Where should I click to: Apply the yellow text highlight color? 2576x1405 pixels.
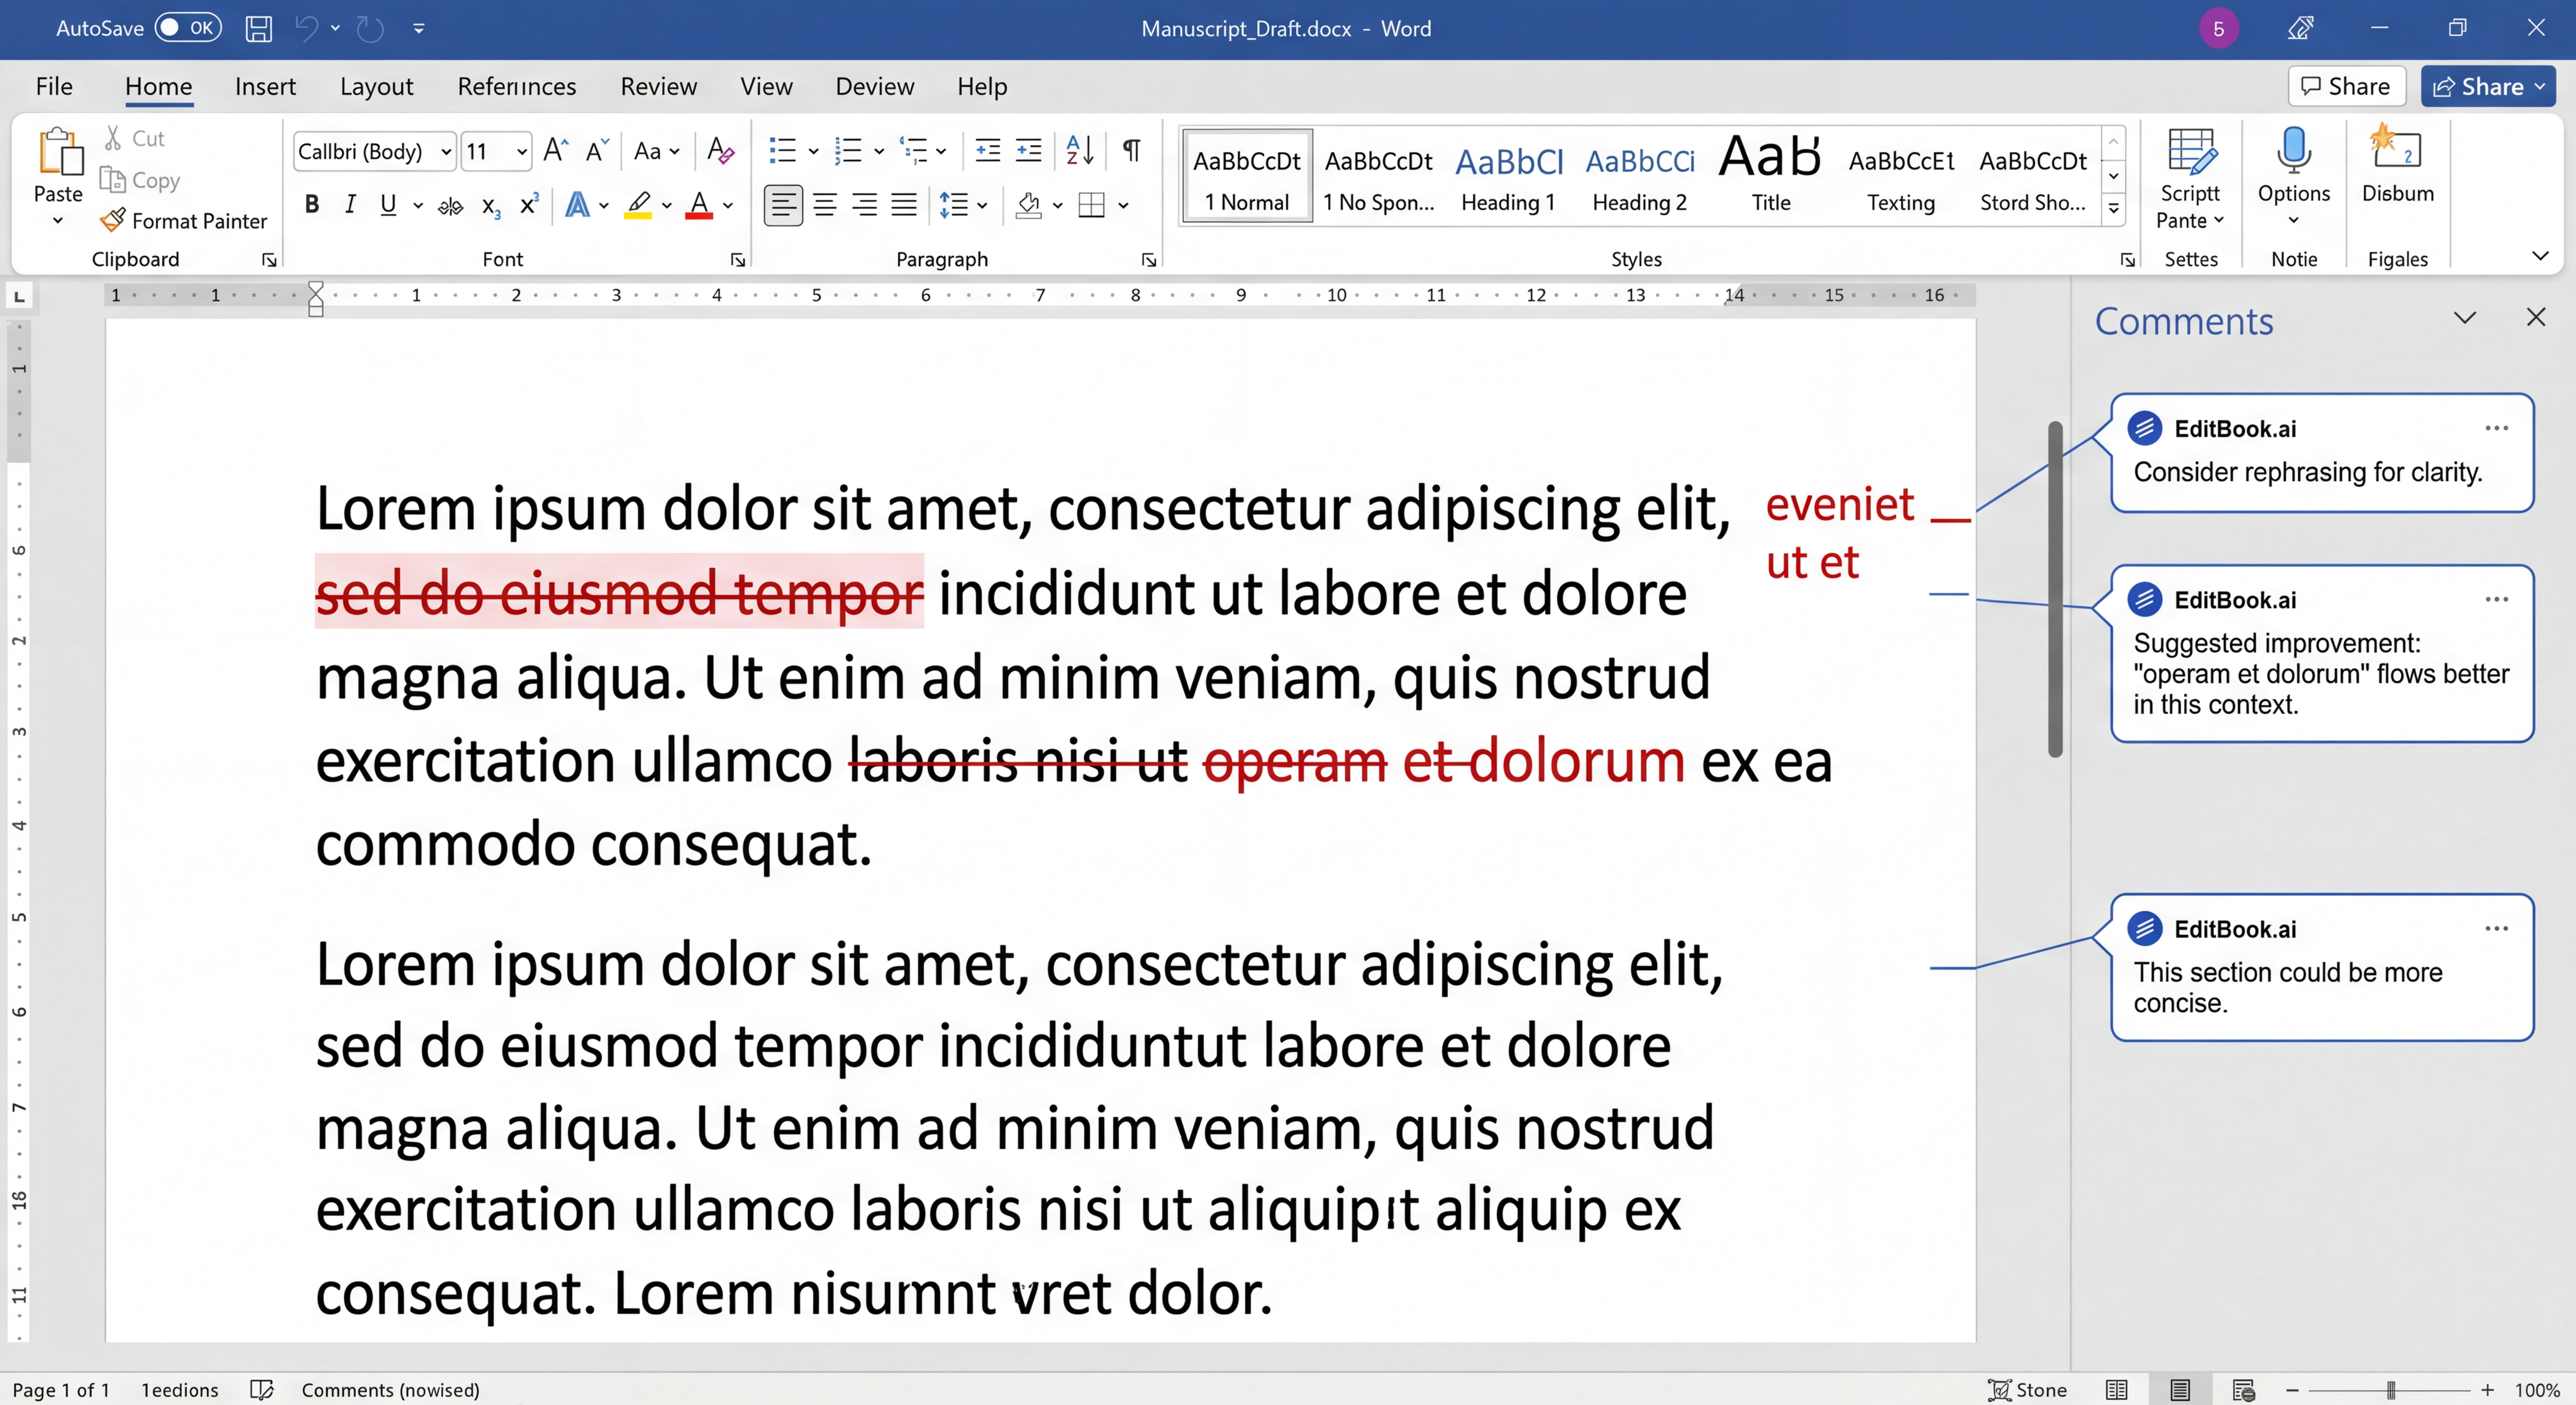tap(638, 205)
